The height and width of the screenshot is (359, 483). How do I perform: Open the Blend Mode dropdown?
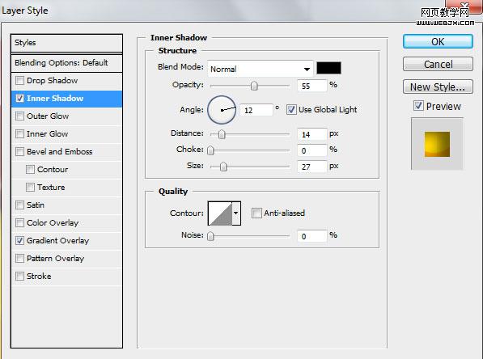261,69
